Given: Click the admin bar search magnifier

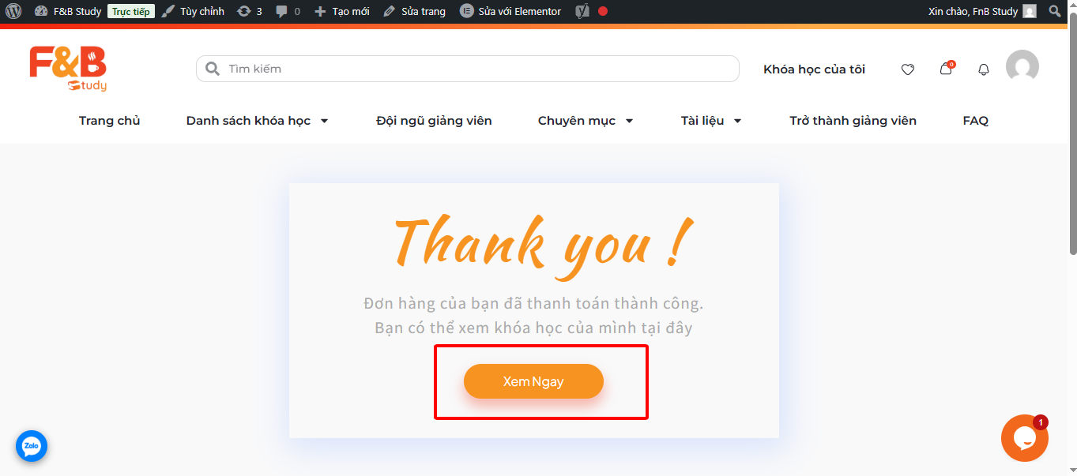Looking at the screenshot, I should [x=1054, y=11].
